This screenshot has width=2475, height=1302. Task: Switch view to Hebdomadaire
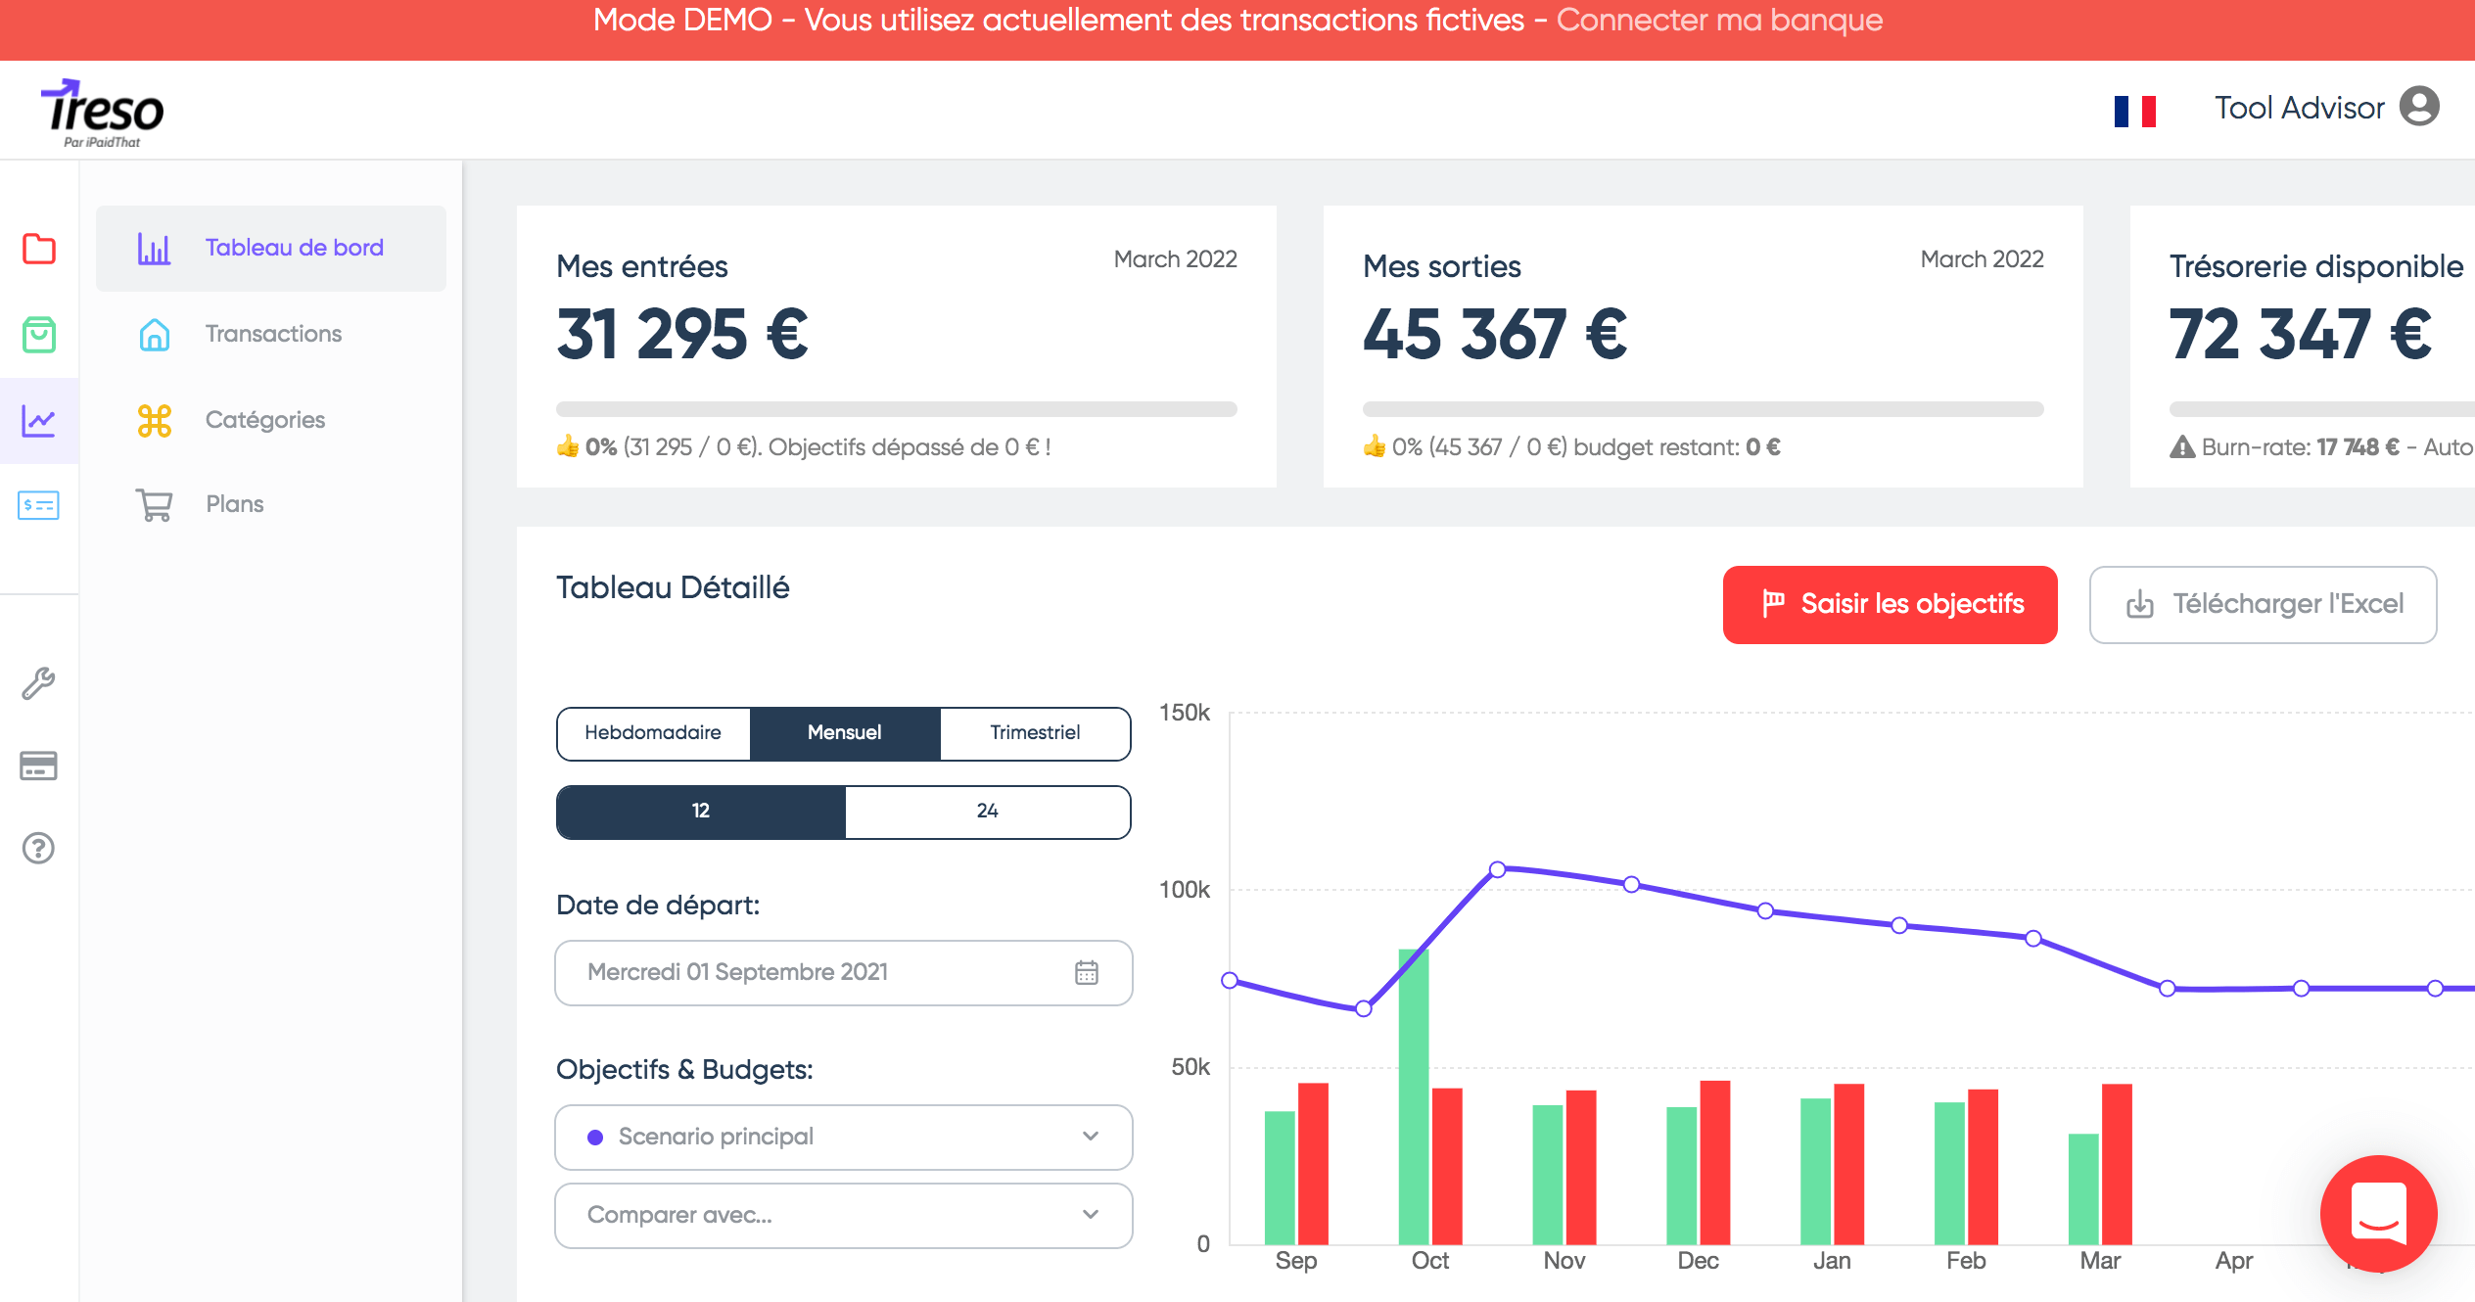653,733
